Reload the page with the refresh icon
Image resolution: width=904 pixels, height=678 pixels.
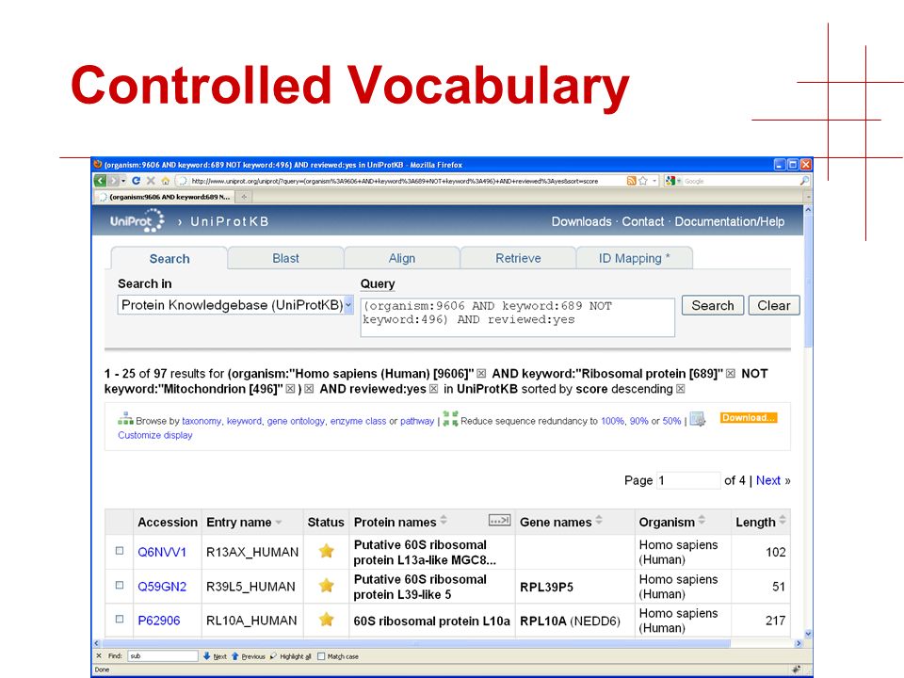(x=136, y=181)
